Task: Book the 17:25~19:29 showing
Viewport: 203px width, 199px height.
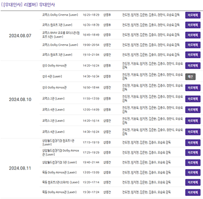Action: pos(193,153)
